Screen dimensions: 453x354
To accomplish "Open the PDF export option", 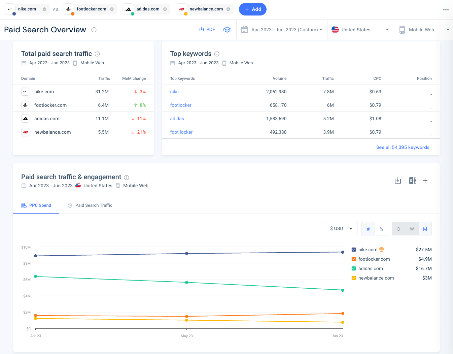I will click(206, 29).
